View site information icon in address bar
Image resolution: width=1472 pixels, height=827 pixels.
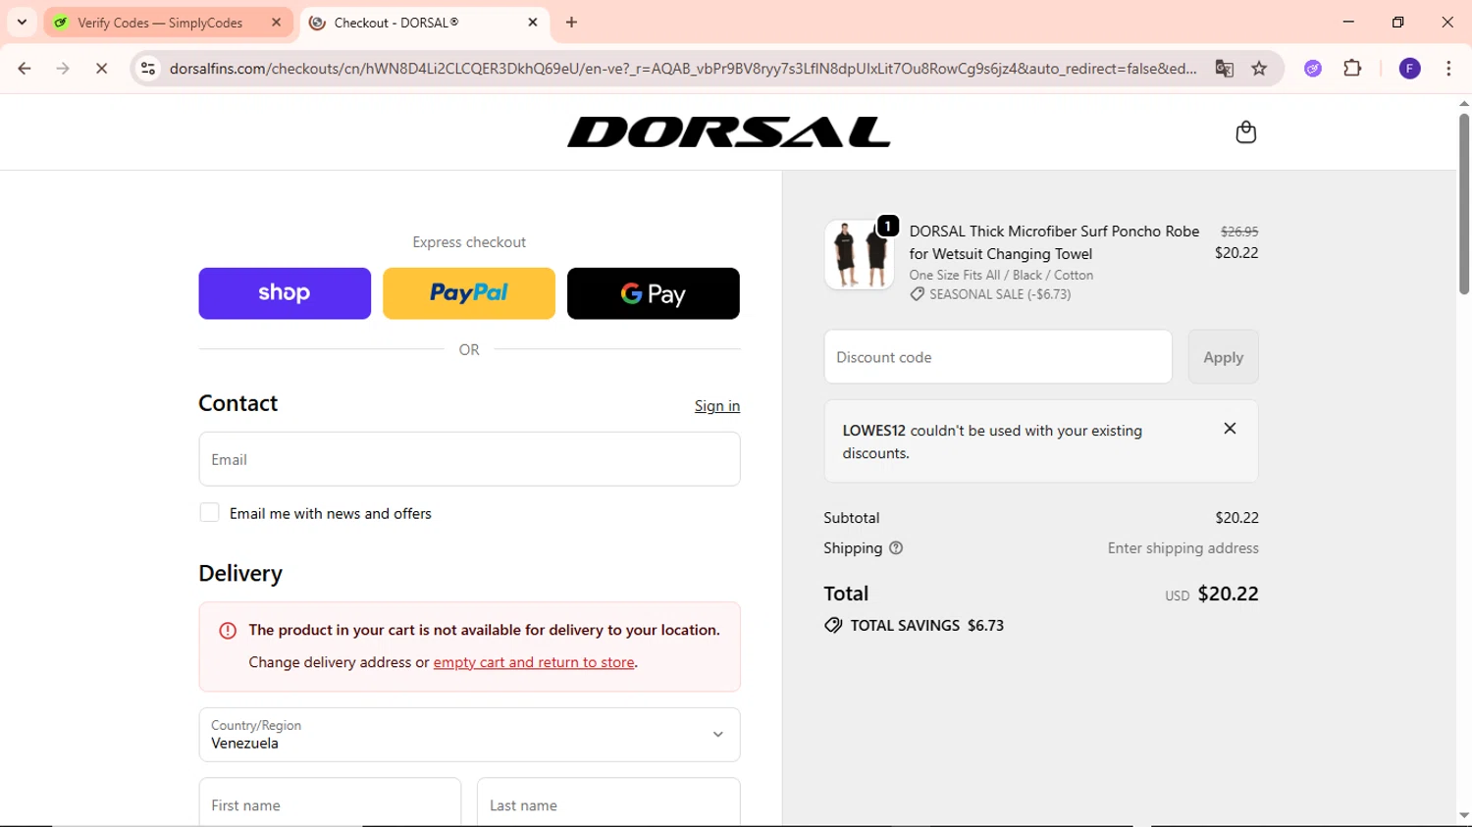coord(148,69)
